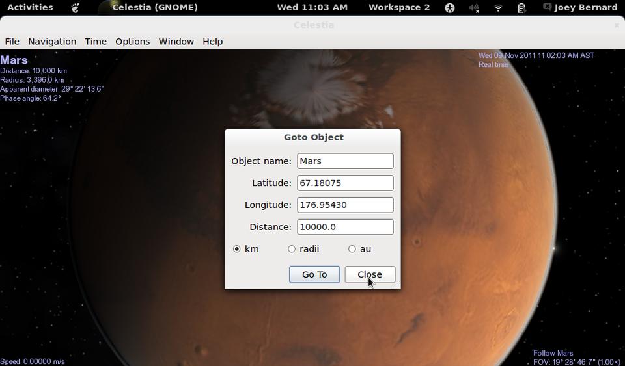Click the Object name field containing Mars
The image size is (625, 366).
coord(345,161)
